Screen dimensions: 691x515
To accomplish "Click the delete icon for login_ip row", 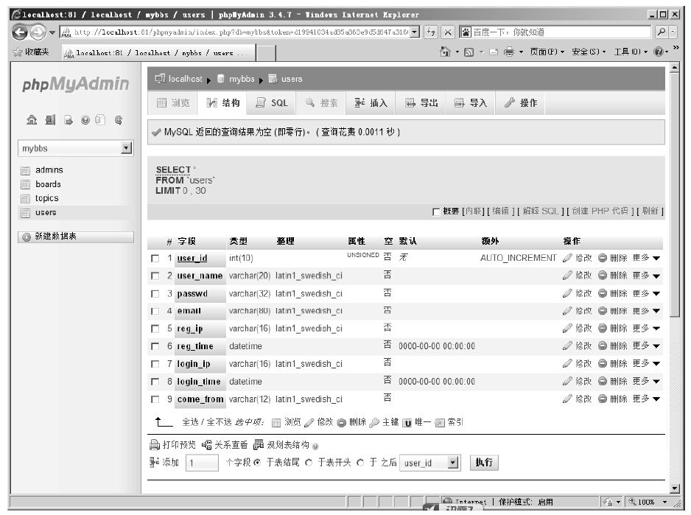I will click(x=603, y=364).
